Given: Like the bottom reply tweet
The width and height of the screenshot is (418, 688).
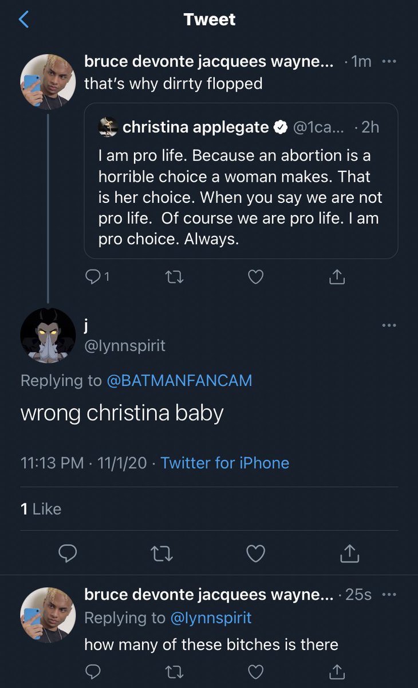Looking at the screenshot, I should [x=255, y=671].
